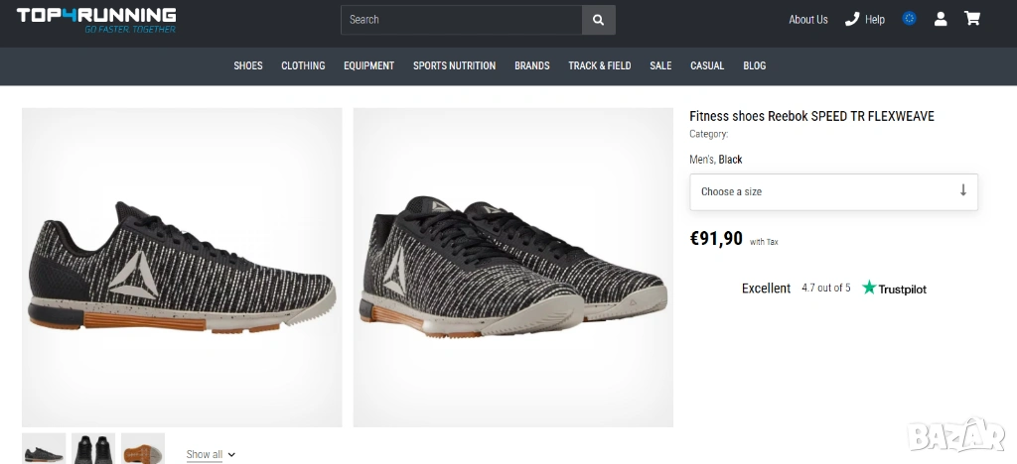
Task: Open the Brands menu
Action: [531, 65]
